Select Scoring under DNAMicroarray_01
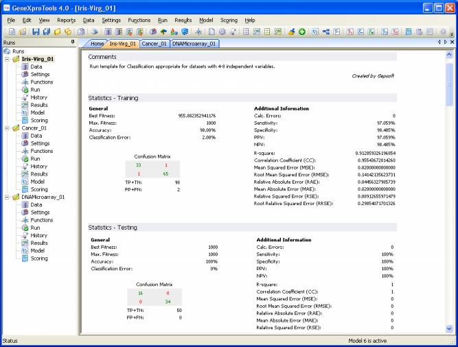This screenshot has width=458, height=347. point(39,259)
